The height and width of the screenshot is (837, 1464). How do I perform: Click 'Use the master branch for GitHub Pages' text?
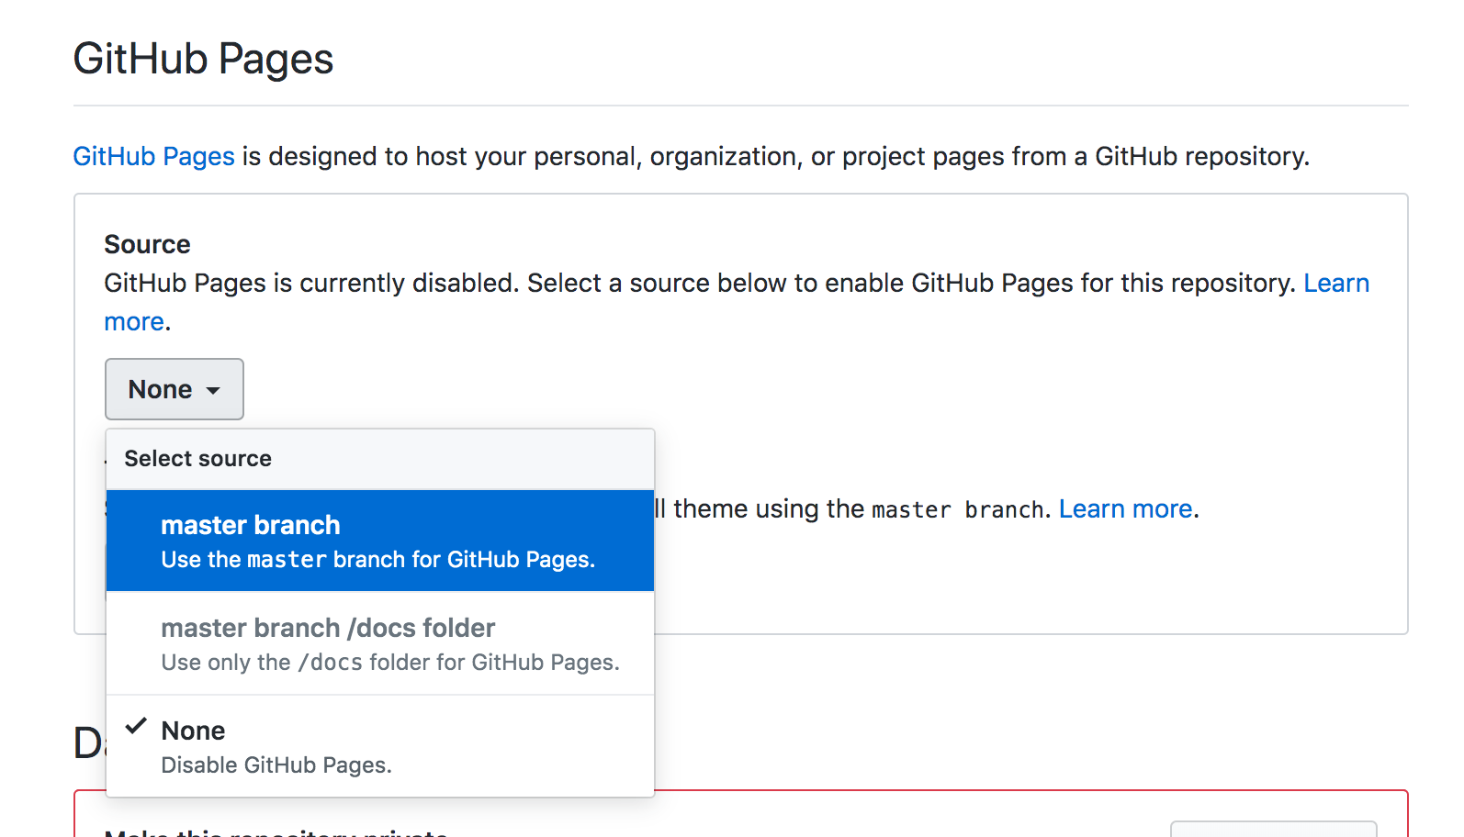[377, 560]
